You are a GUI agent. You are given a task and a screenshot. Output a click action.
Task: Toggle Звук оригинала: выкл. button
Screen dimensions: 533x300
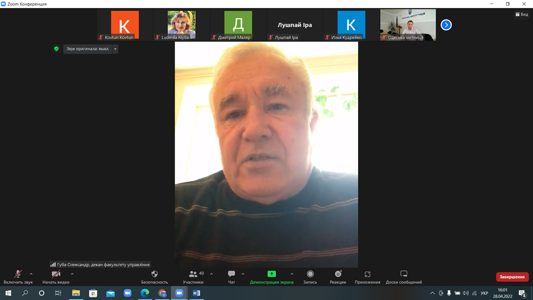pyautogui.click(x=88, y=49)
